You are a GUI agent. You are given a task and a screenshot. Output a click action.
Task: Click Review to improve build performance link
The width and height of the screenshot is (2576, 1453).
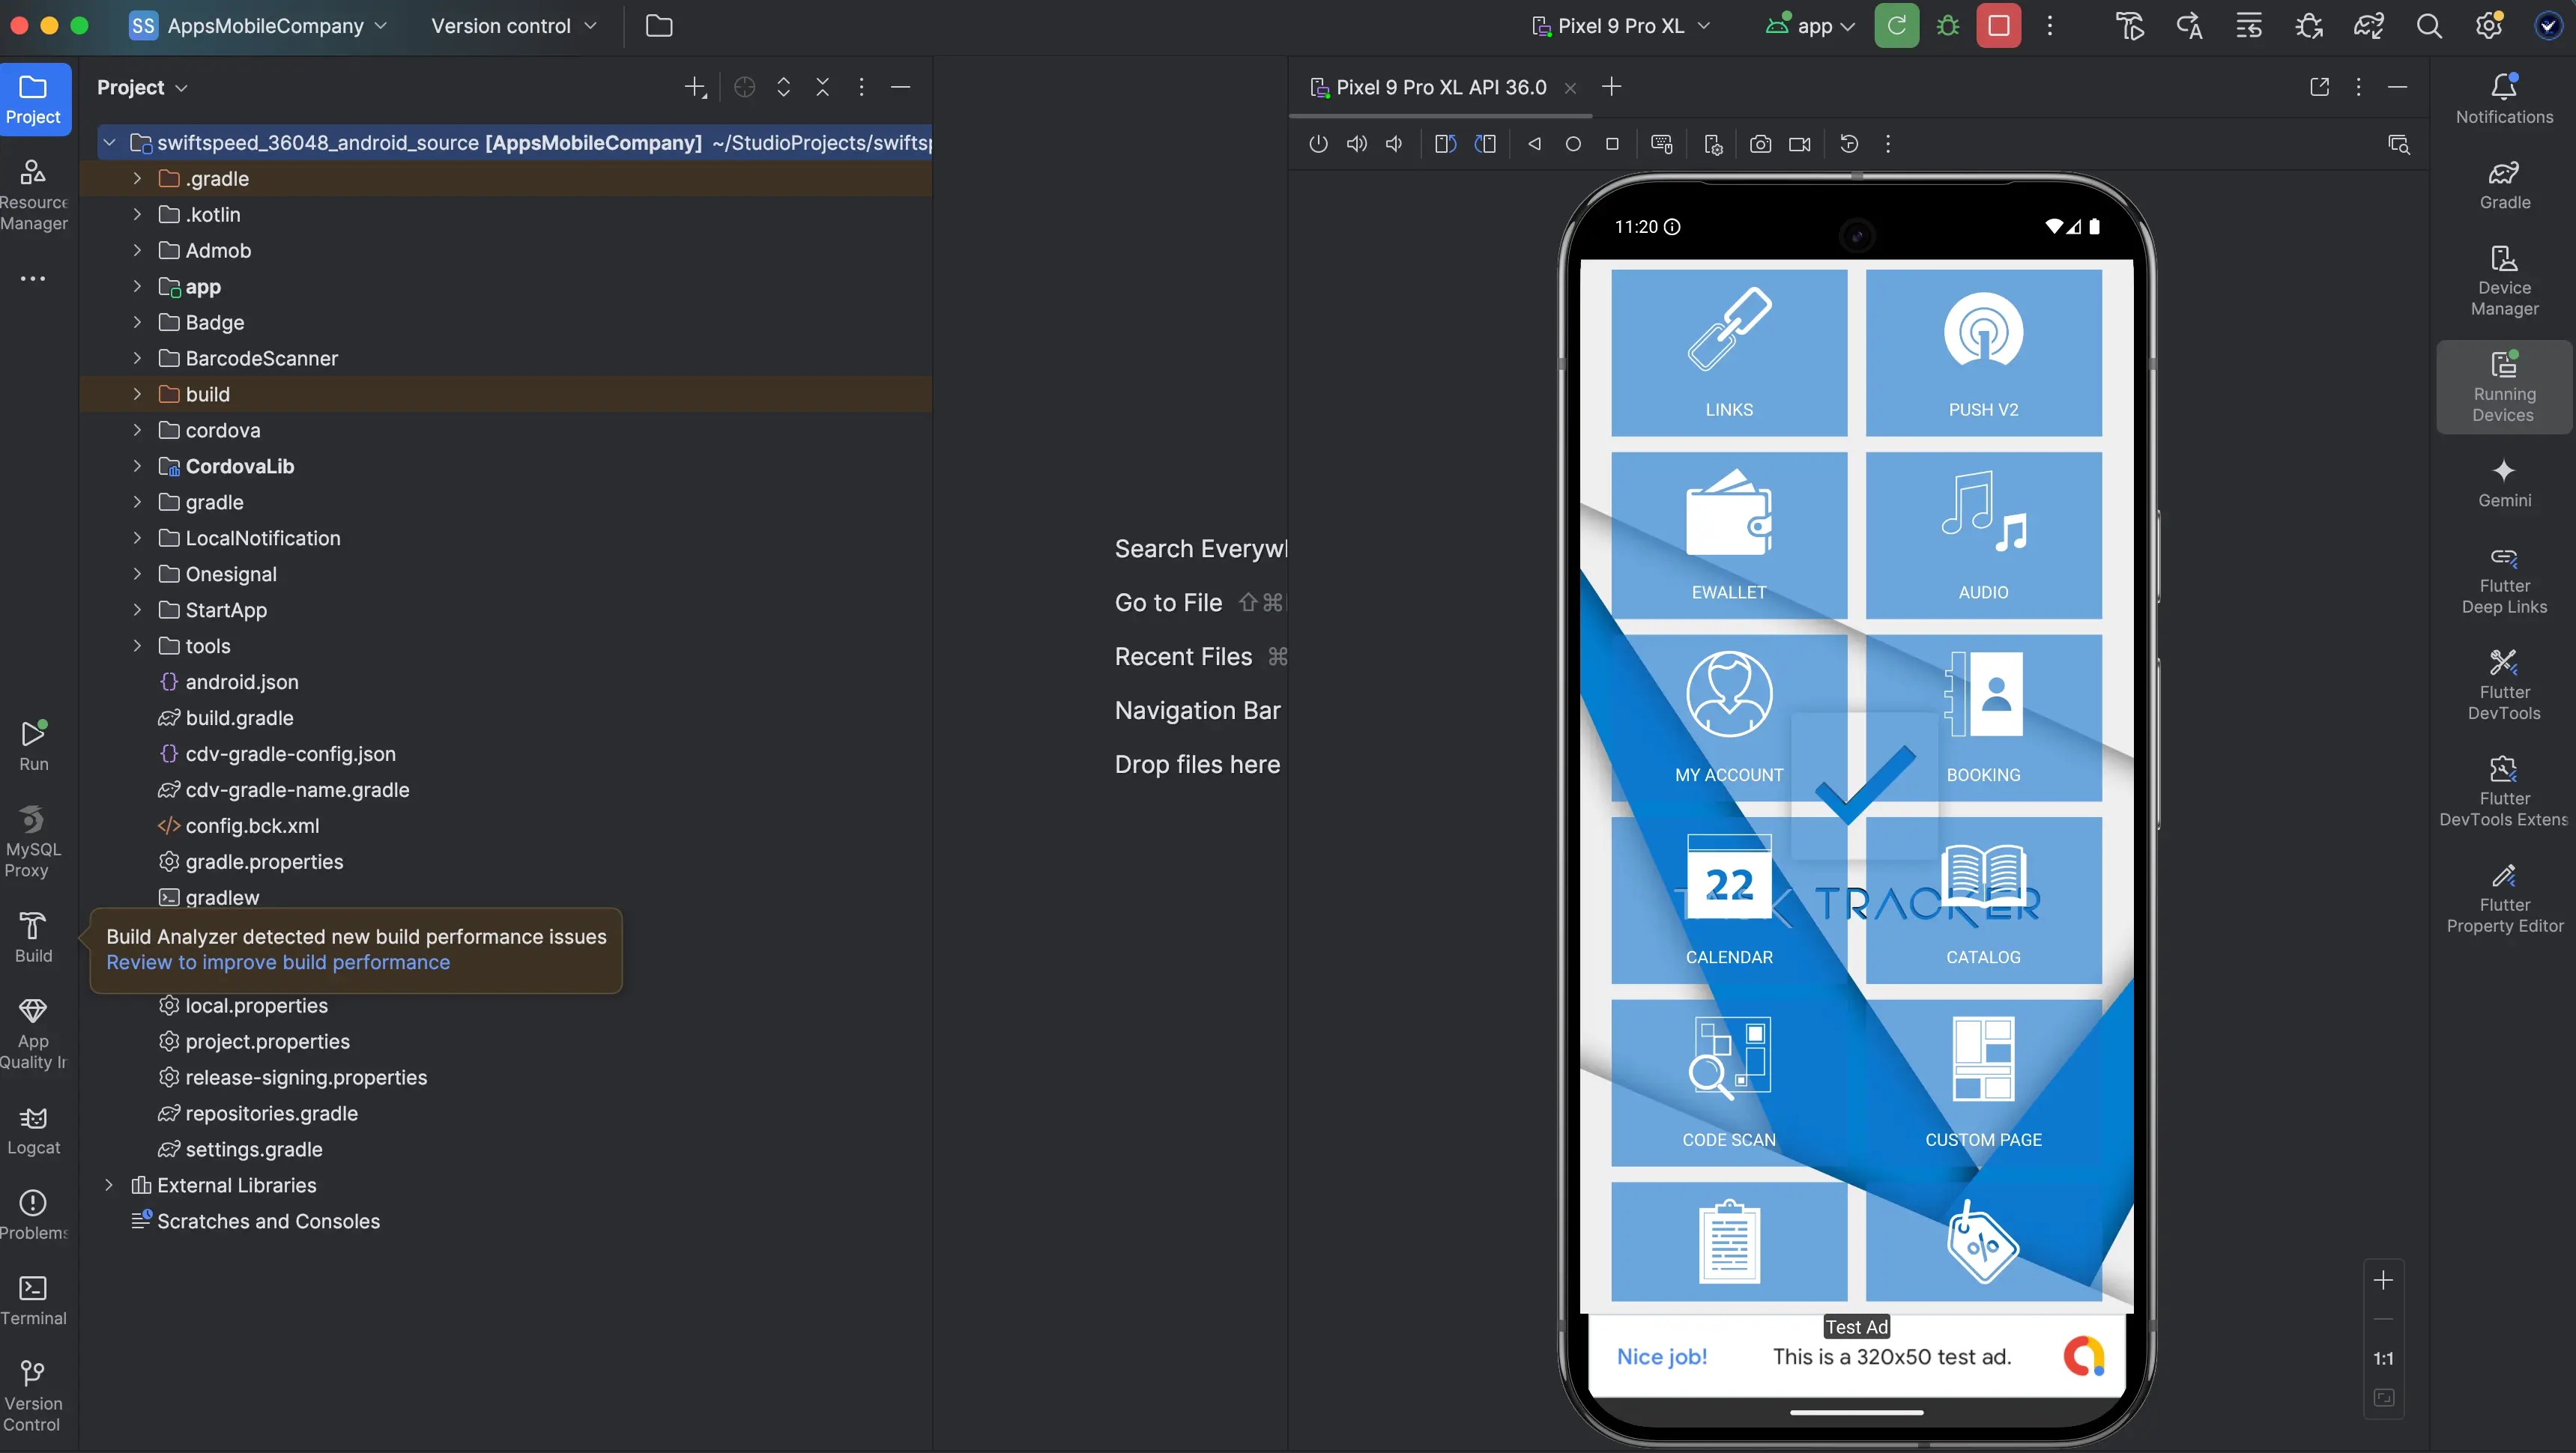tap(278, 962)
